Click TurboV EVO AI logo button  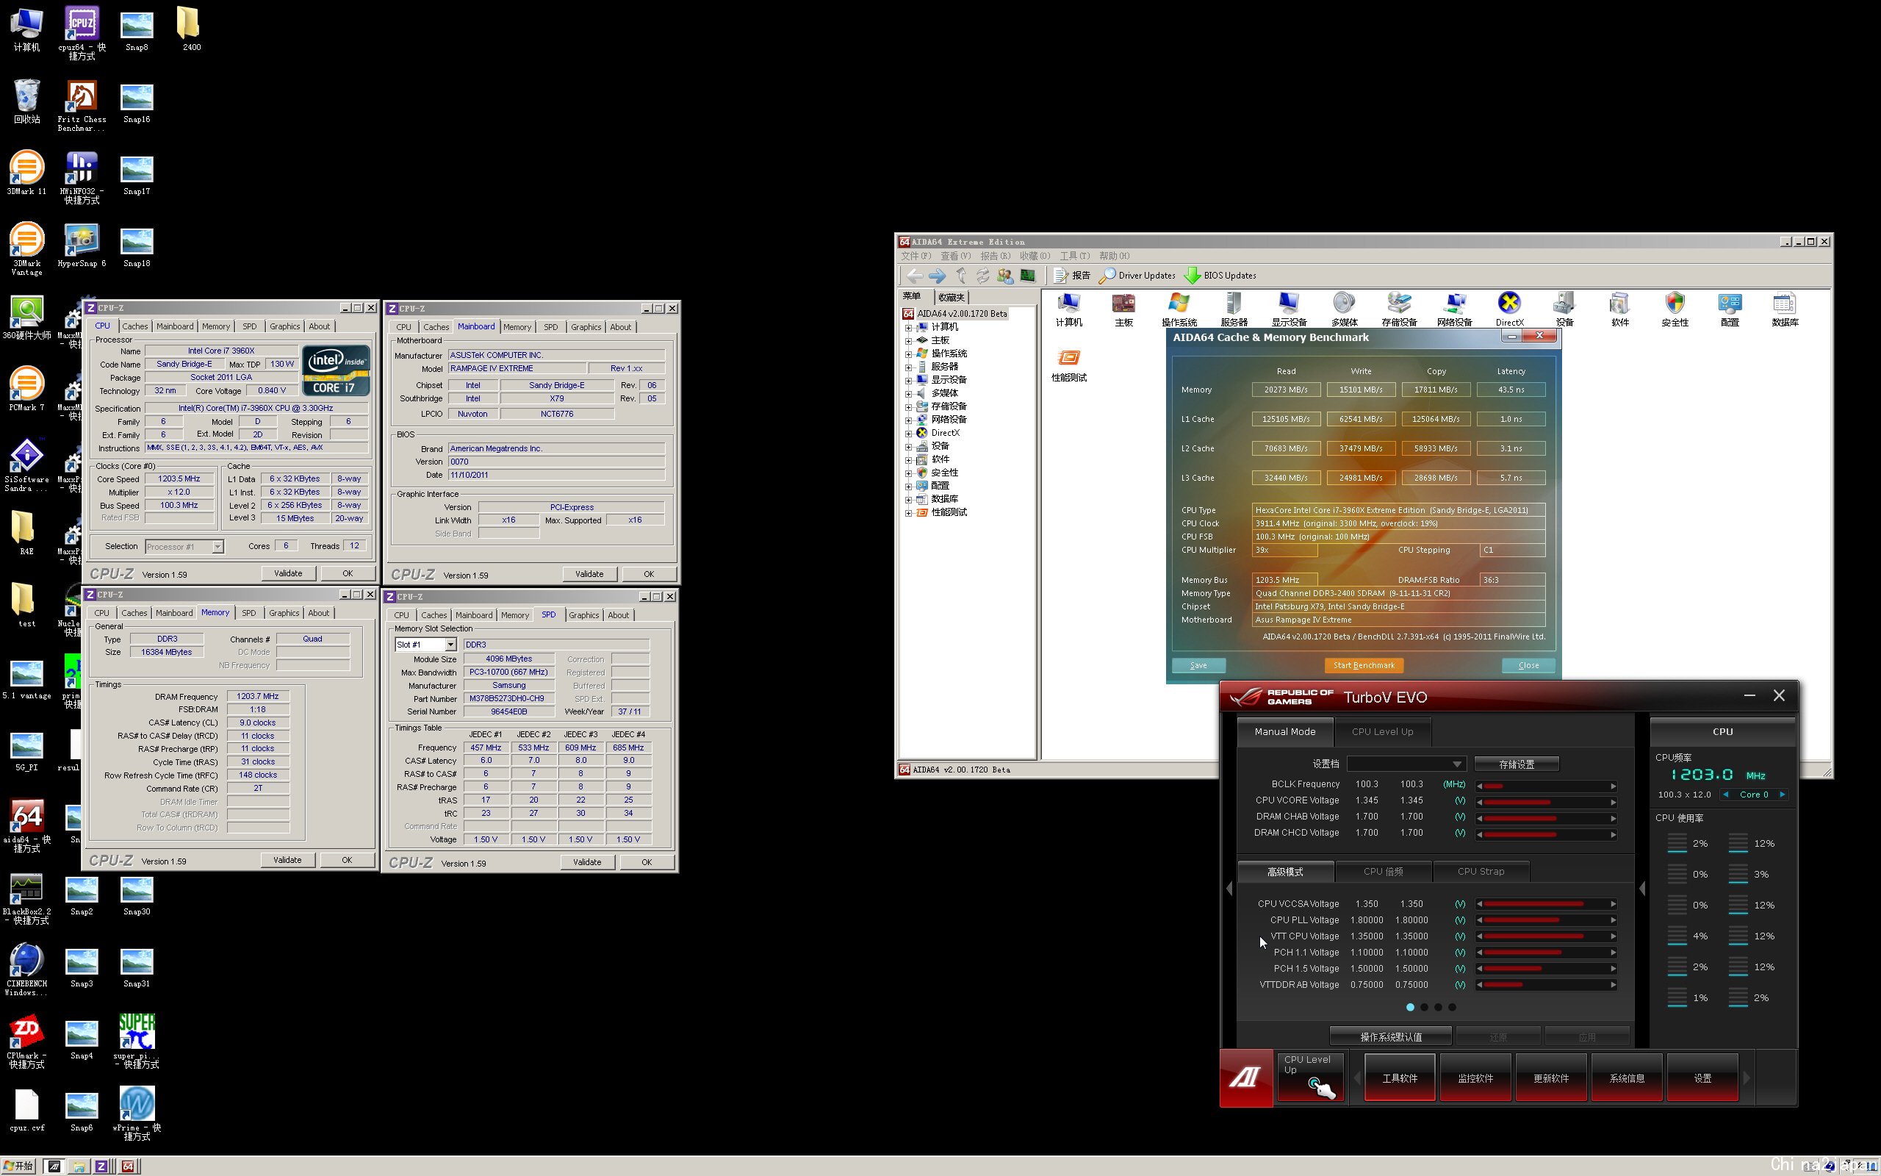click(1246, 1078)
